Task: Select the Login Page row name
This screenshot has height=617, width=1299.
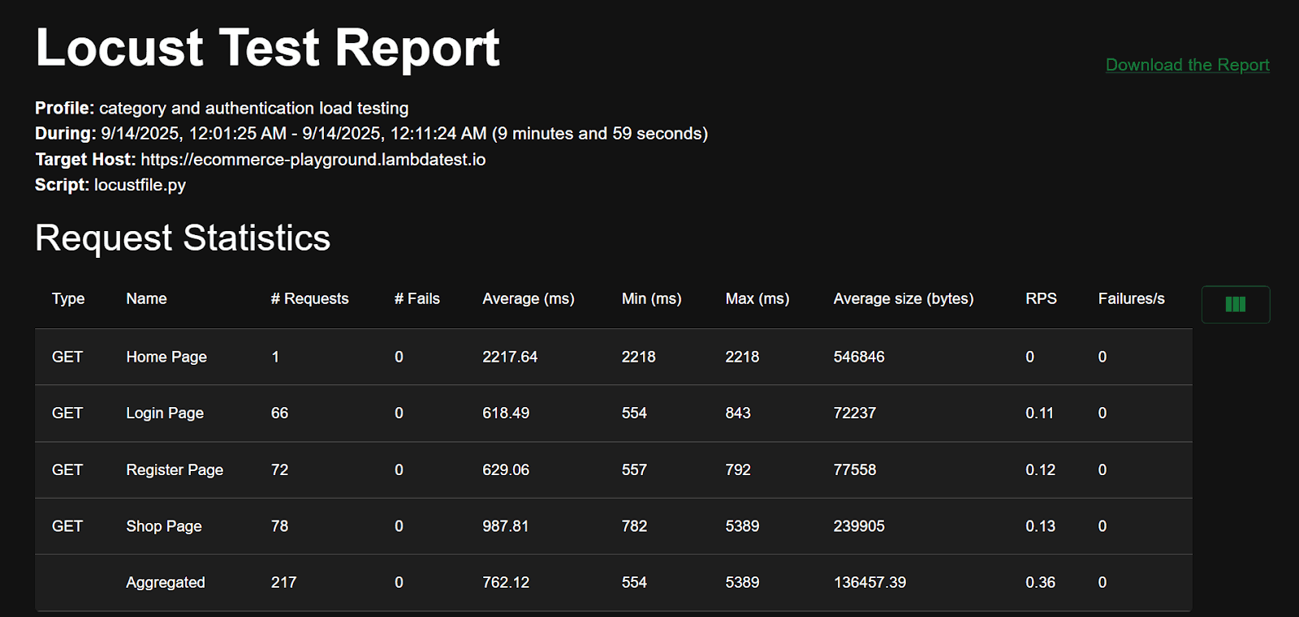Action: coord(165,413)
